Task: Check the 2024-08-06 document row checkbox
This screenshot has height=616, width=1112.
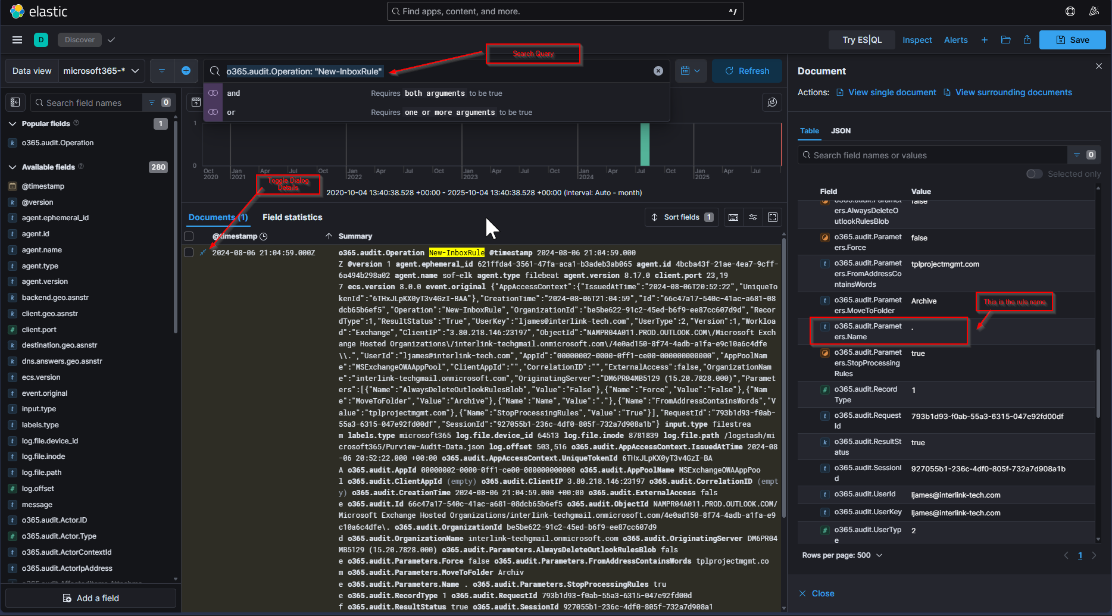Action: point(189,253)
